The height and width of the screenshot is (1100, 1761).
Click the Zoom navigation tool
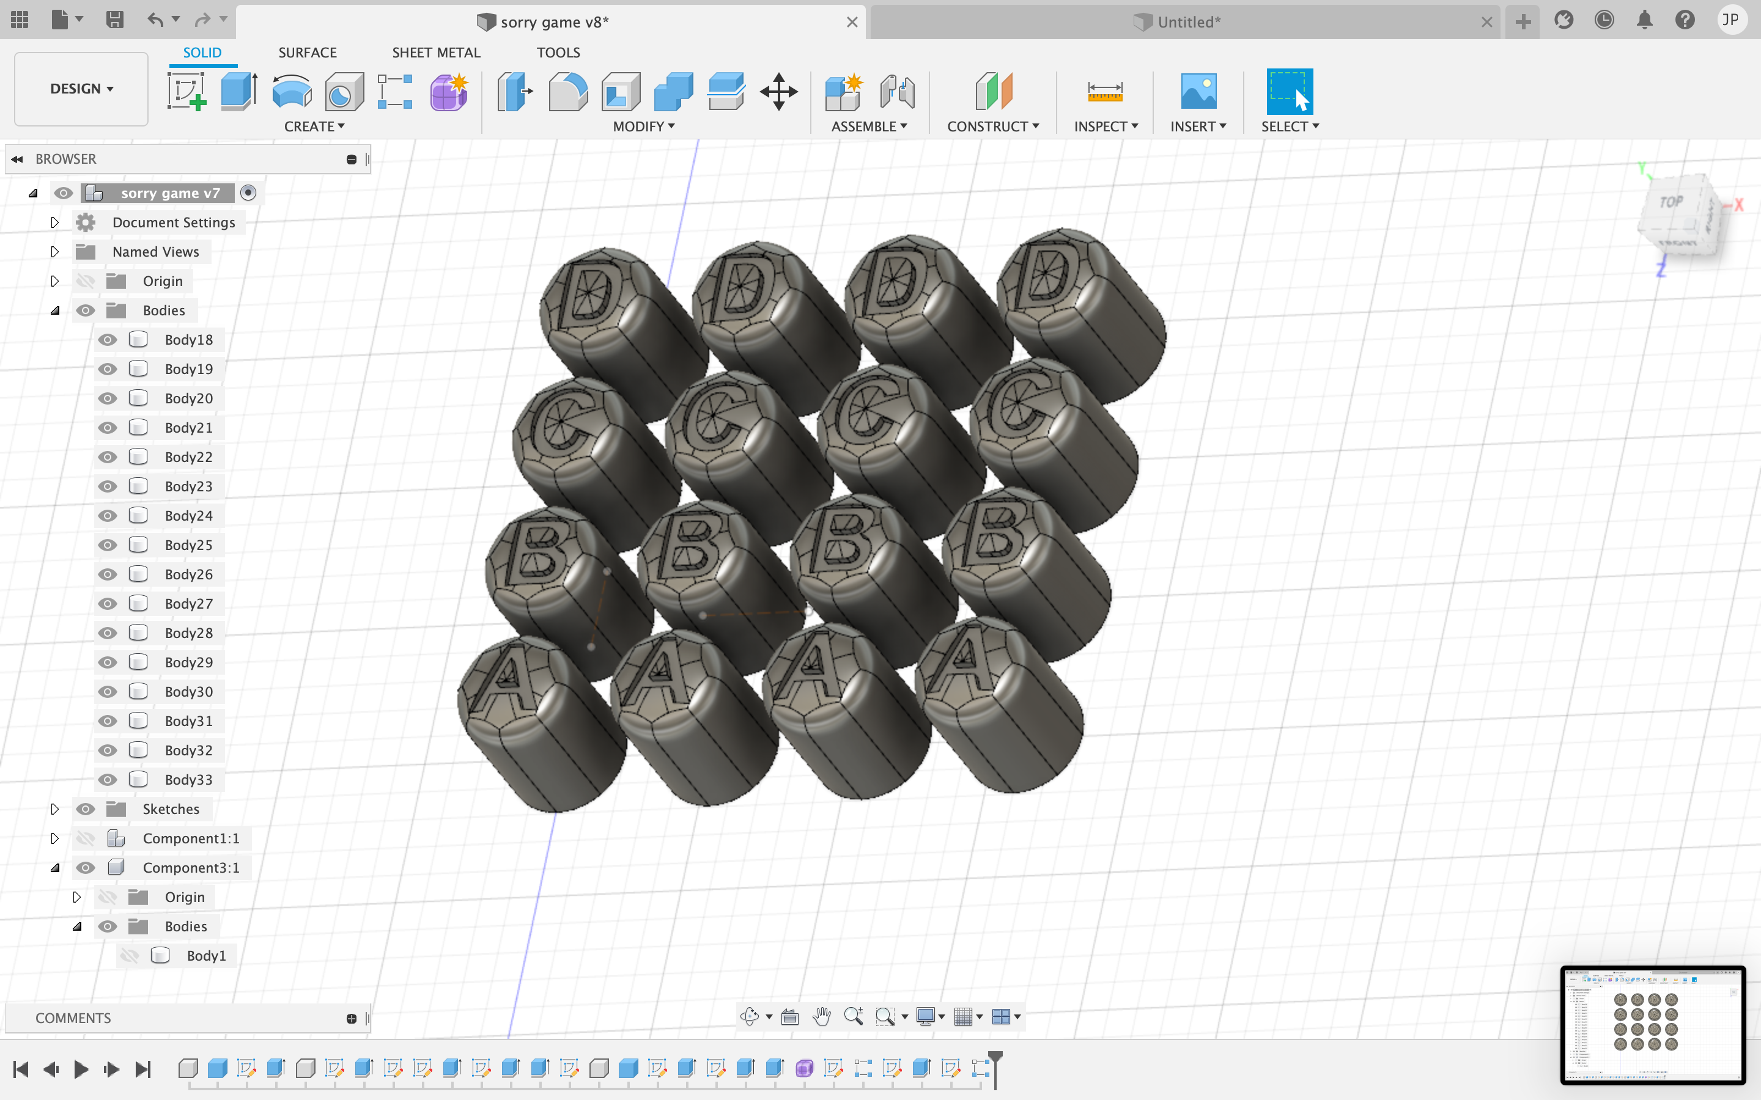854,1016
